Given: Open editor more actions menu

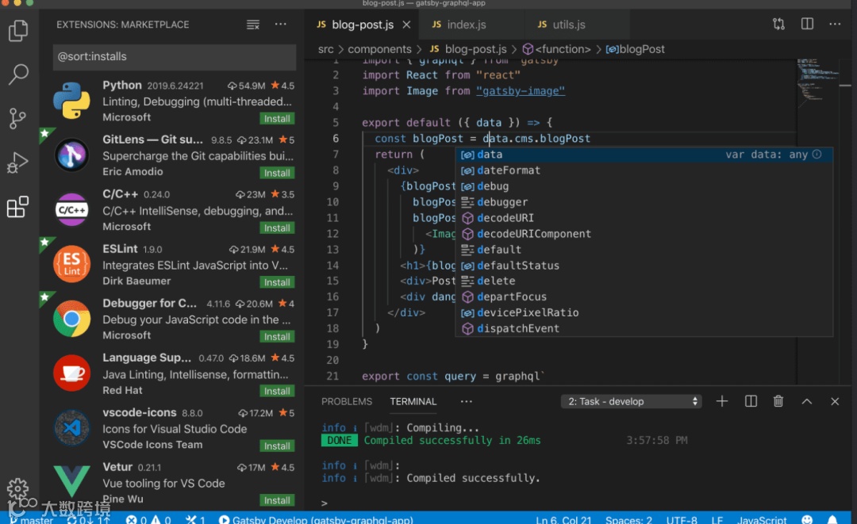Looking at the screenshot, I should (835, 24).
